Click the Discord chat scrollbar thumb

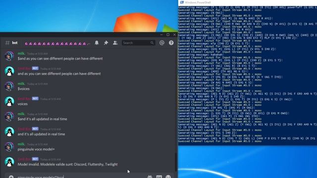point(176,163)
